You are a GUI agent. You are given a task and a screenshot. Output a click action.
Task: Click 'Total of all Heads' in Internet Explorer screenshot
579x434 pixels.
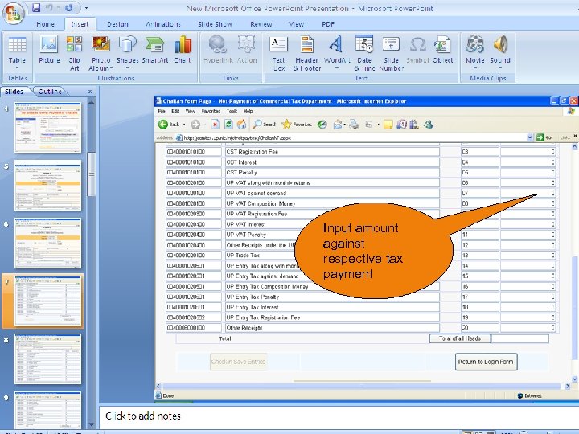pos(460,338)
